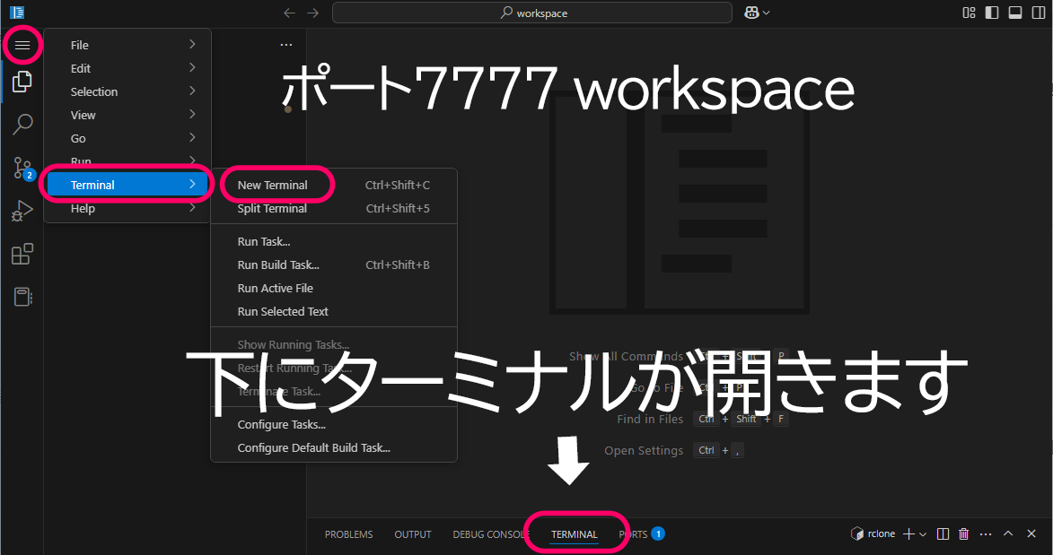The width and height of the screenshot is (1053, 555).
Task: Expand the Edit submenu arrow
Action: pos(192,68)
